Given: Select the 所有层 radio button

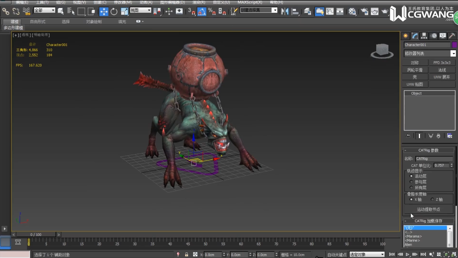Looking at the screenshot, I should (411, 187).
